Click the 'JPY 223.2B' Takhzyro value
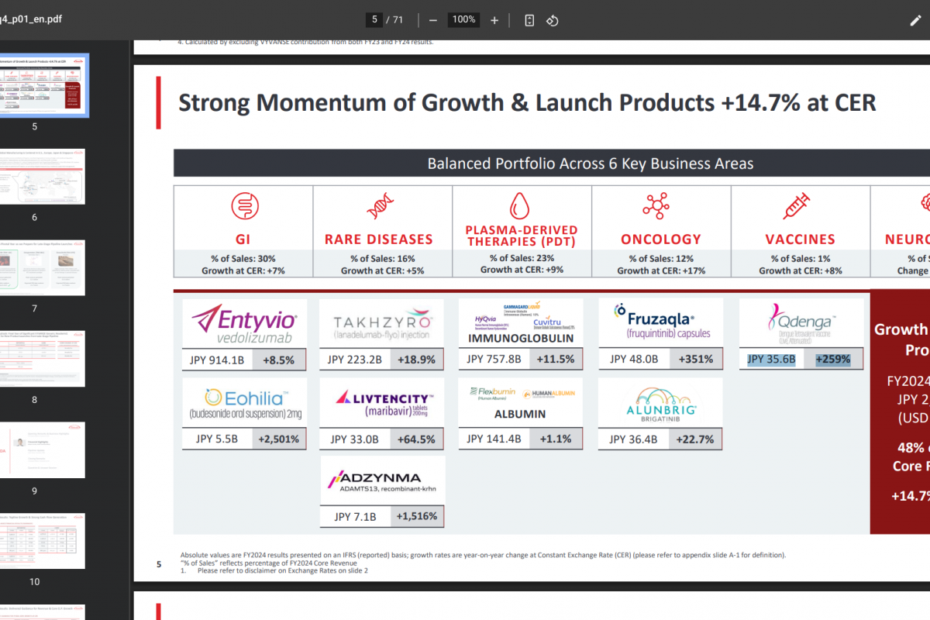 tap(355, 360)
